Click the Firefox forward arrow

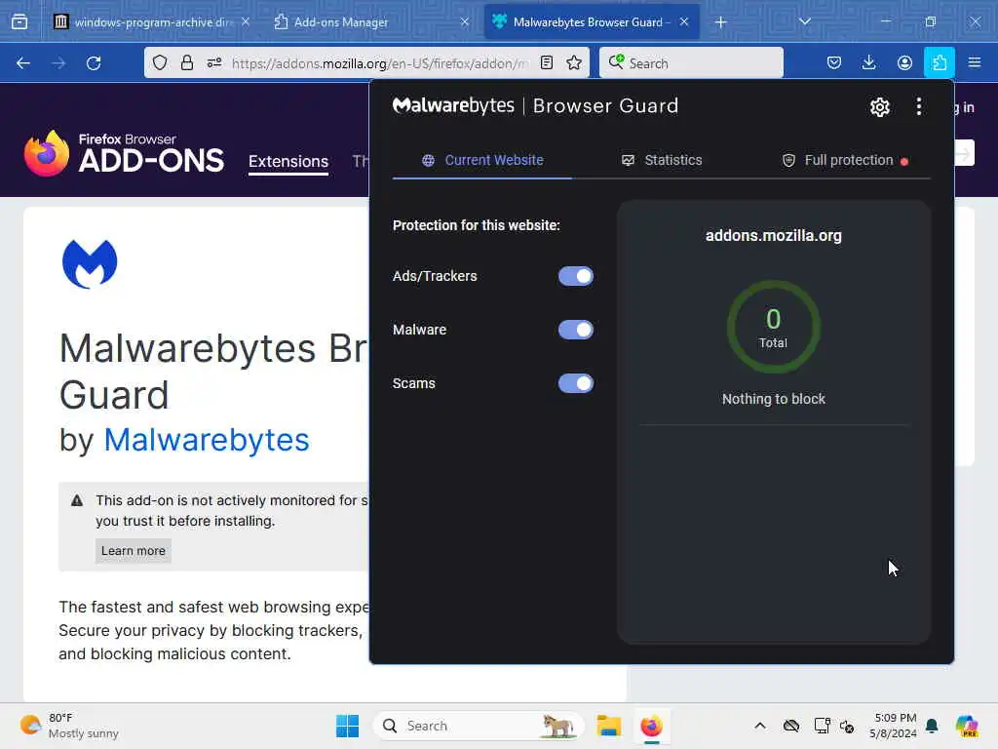[58, 63]
